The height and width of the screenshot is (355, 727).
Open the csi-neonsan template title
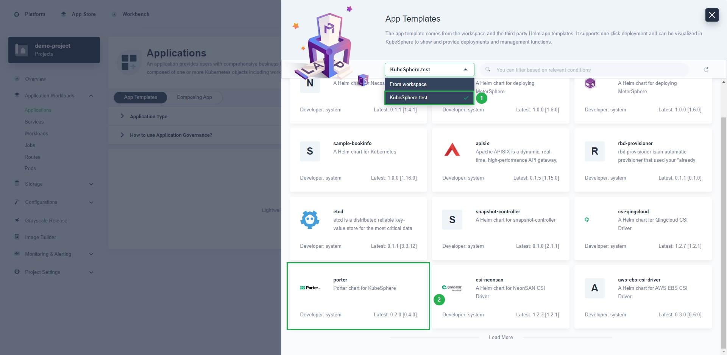[x=489, y=280]
